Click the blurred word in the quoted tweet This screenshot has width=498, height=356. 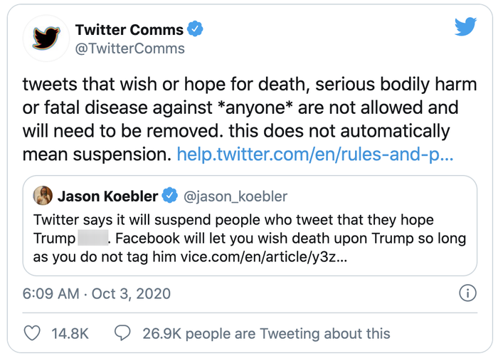(91, 239)
